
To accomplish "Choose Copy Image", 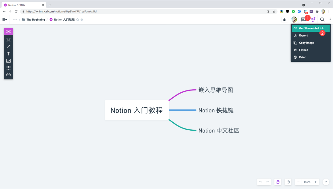I will (x=311, y=43).
